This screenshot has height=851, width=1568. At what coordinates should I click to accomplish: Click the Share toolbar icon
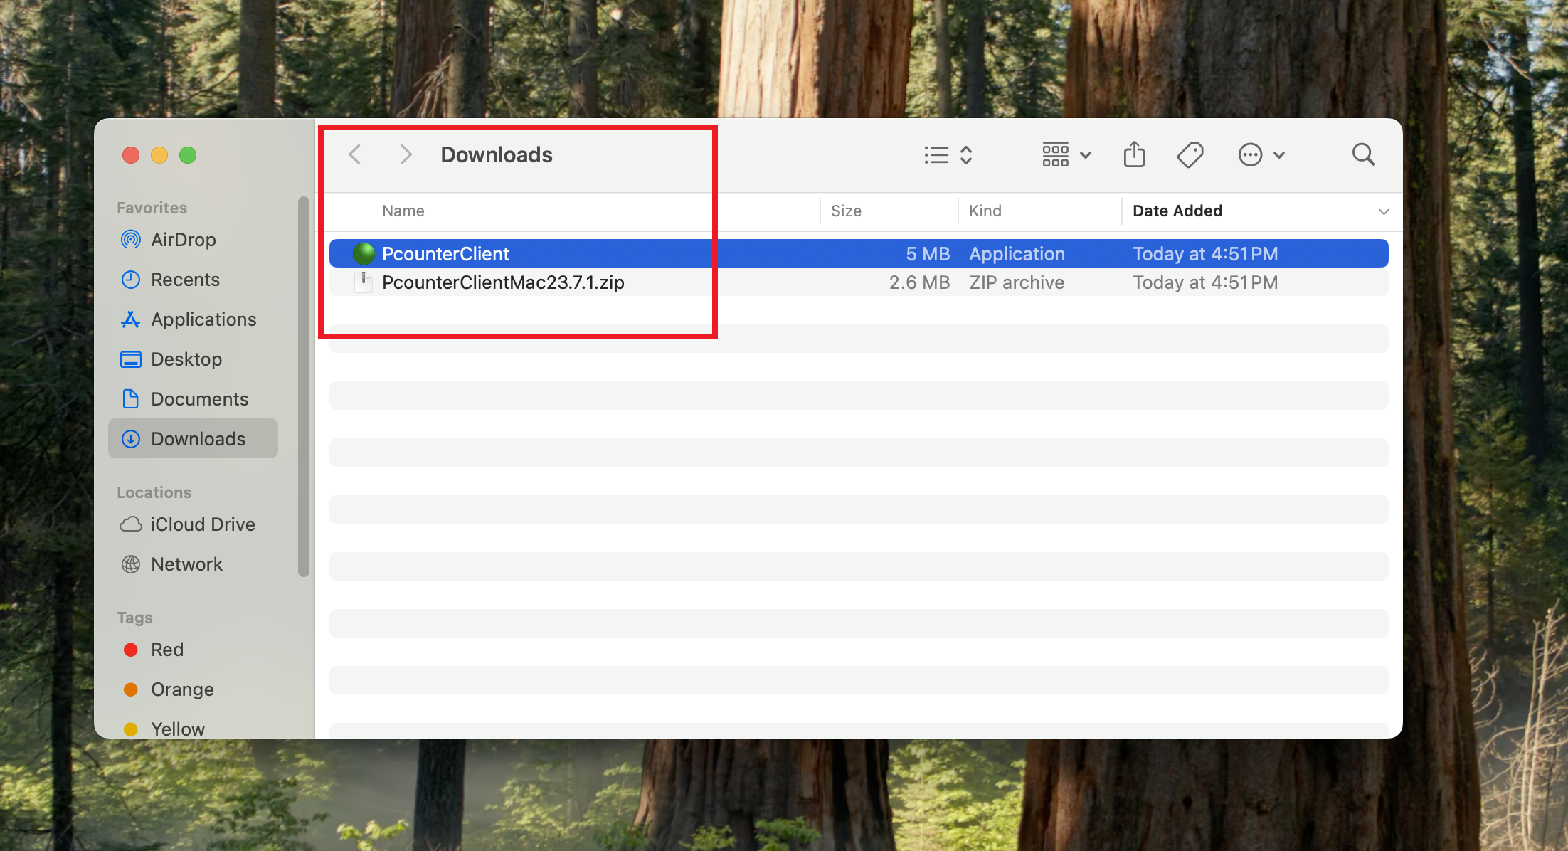coord(1134,154)
